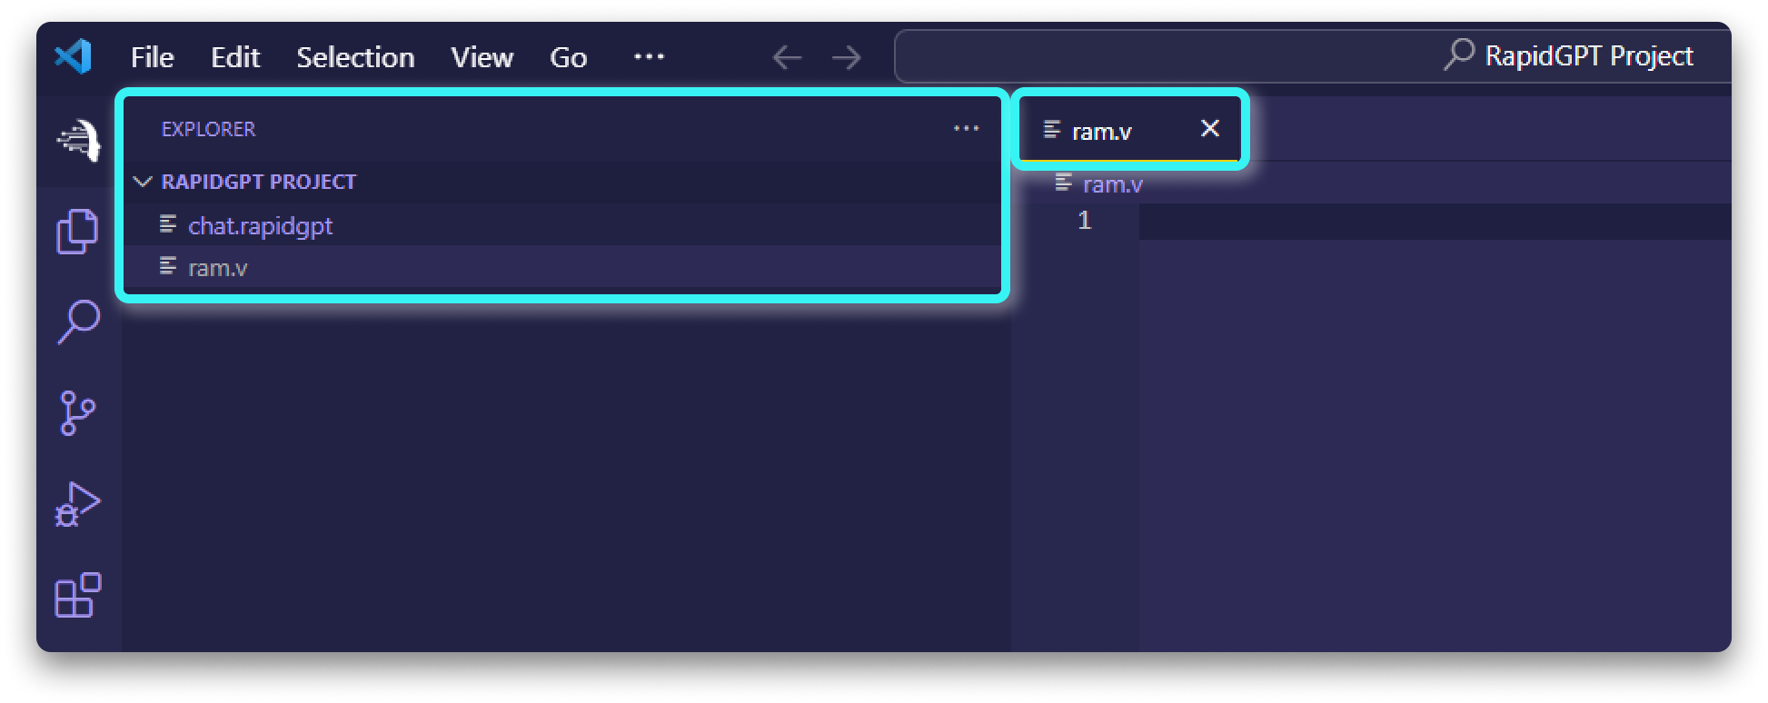Open Extensions view

coord(78,595)
